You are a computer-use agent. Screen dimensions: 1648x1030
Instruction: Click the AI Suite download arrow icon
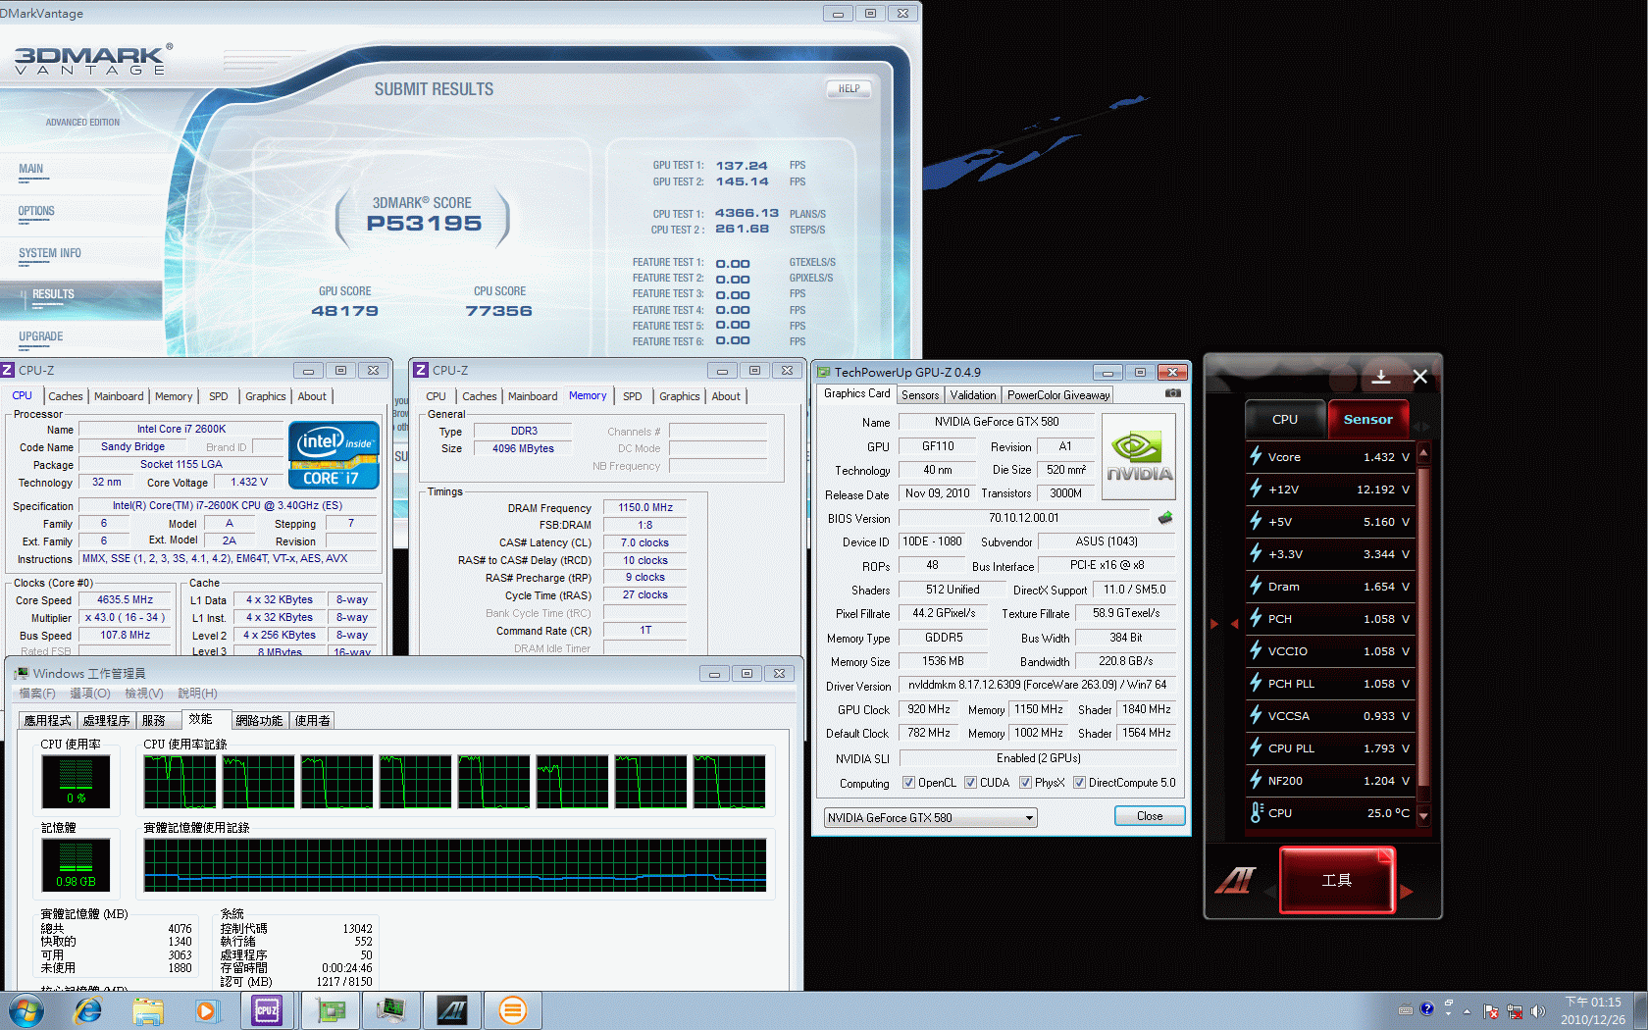click(x=1381, y=377)
